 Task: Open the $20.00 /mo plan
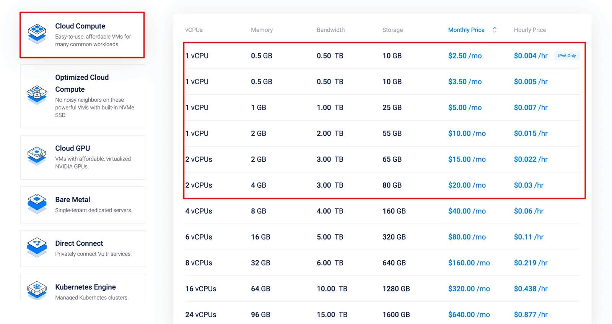tap(467, 185)
